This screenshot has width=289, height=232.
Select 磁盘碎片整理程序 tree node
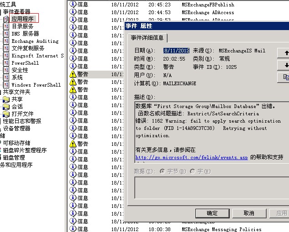[25, 150]
